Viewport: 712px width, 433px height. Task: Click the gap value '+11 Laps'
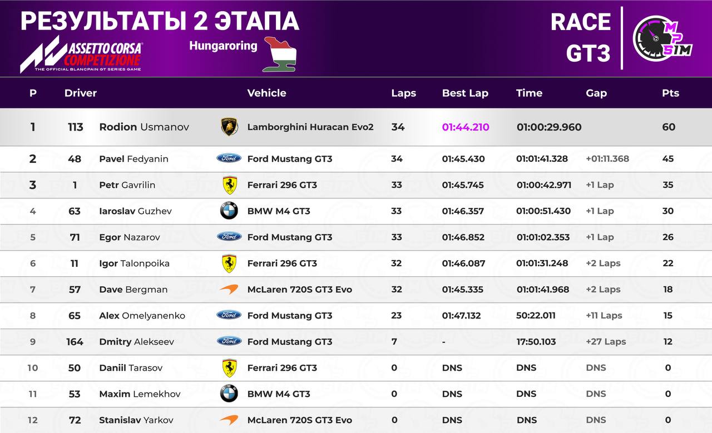coord(604,316)
